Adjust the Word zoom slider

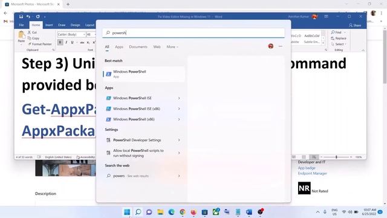point(336,157)
